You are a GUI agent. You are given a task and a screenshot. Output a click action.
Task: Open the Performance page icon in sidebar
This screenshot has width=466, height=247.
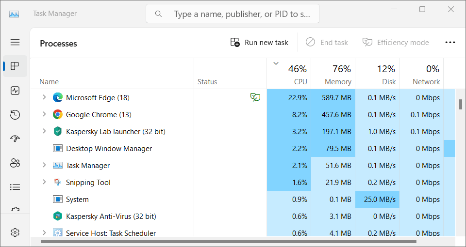pyautogui.click(x=15, y=91)
